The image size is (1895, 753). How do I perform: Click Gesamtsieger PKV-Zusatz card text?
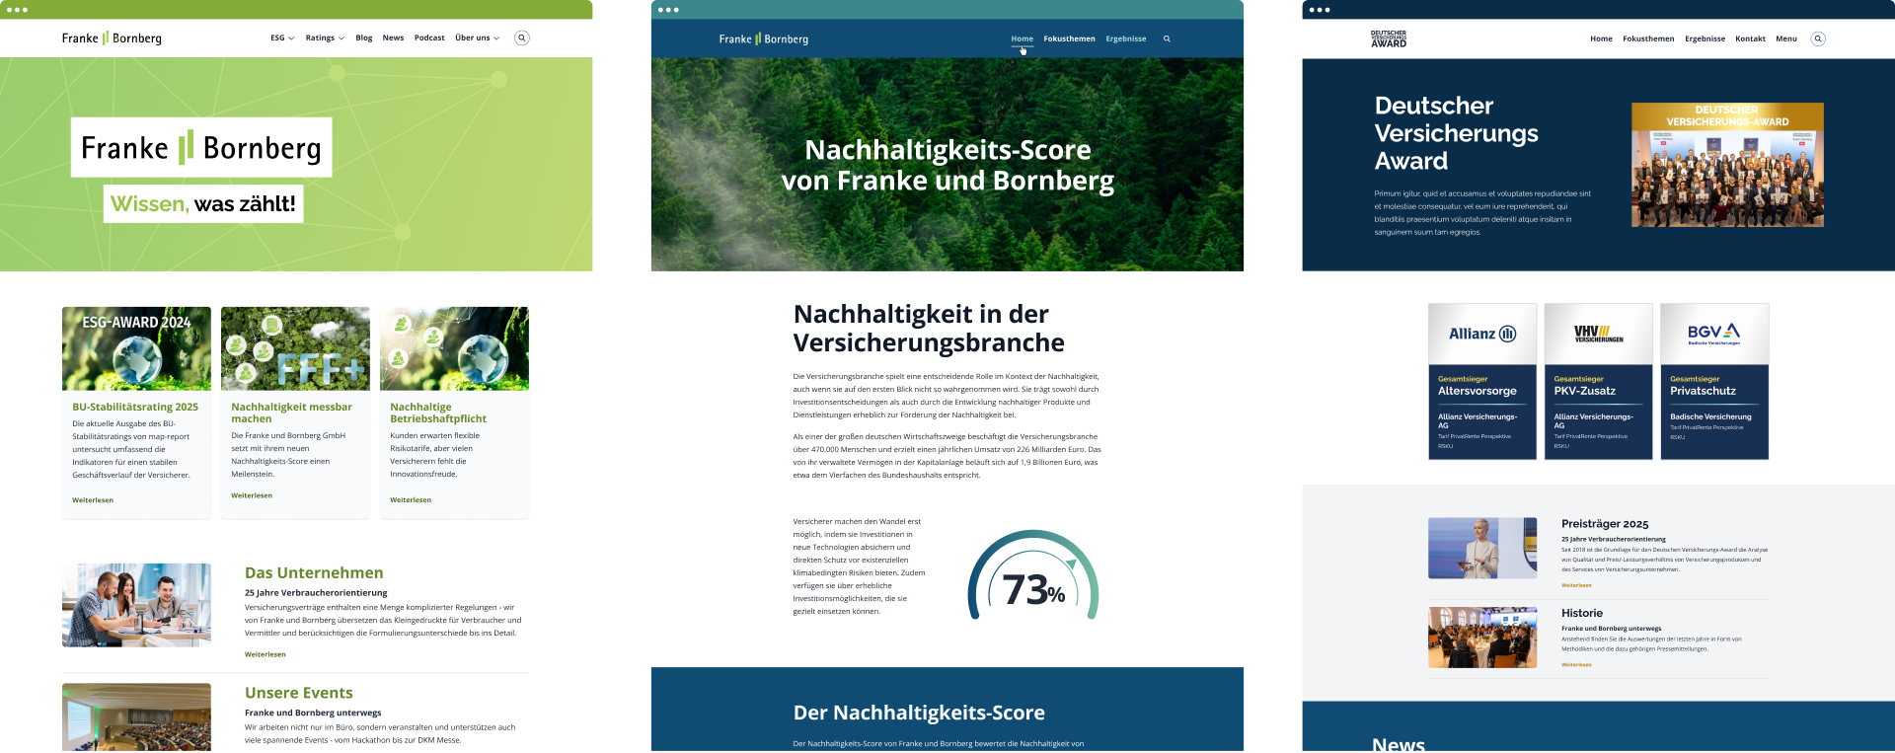(x=1585, y=386)
